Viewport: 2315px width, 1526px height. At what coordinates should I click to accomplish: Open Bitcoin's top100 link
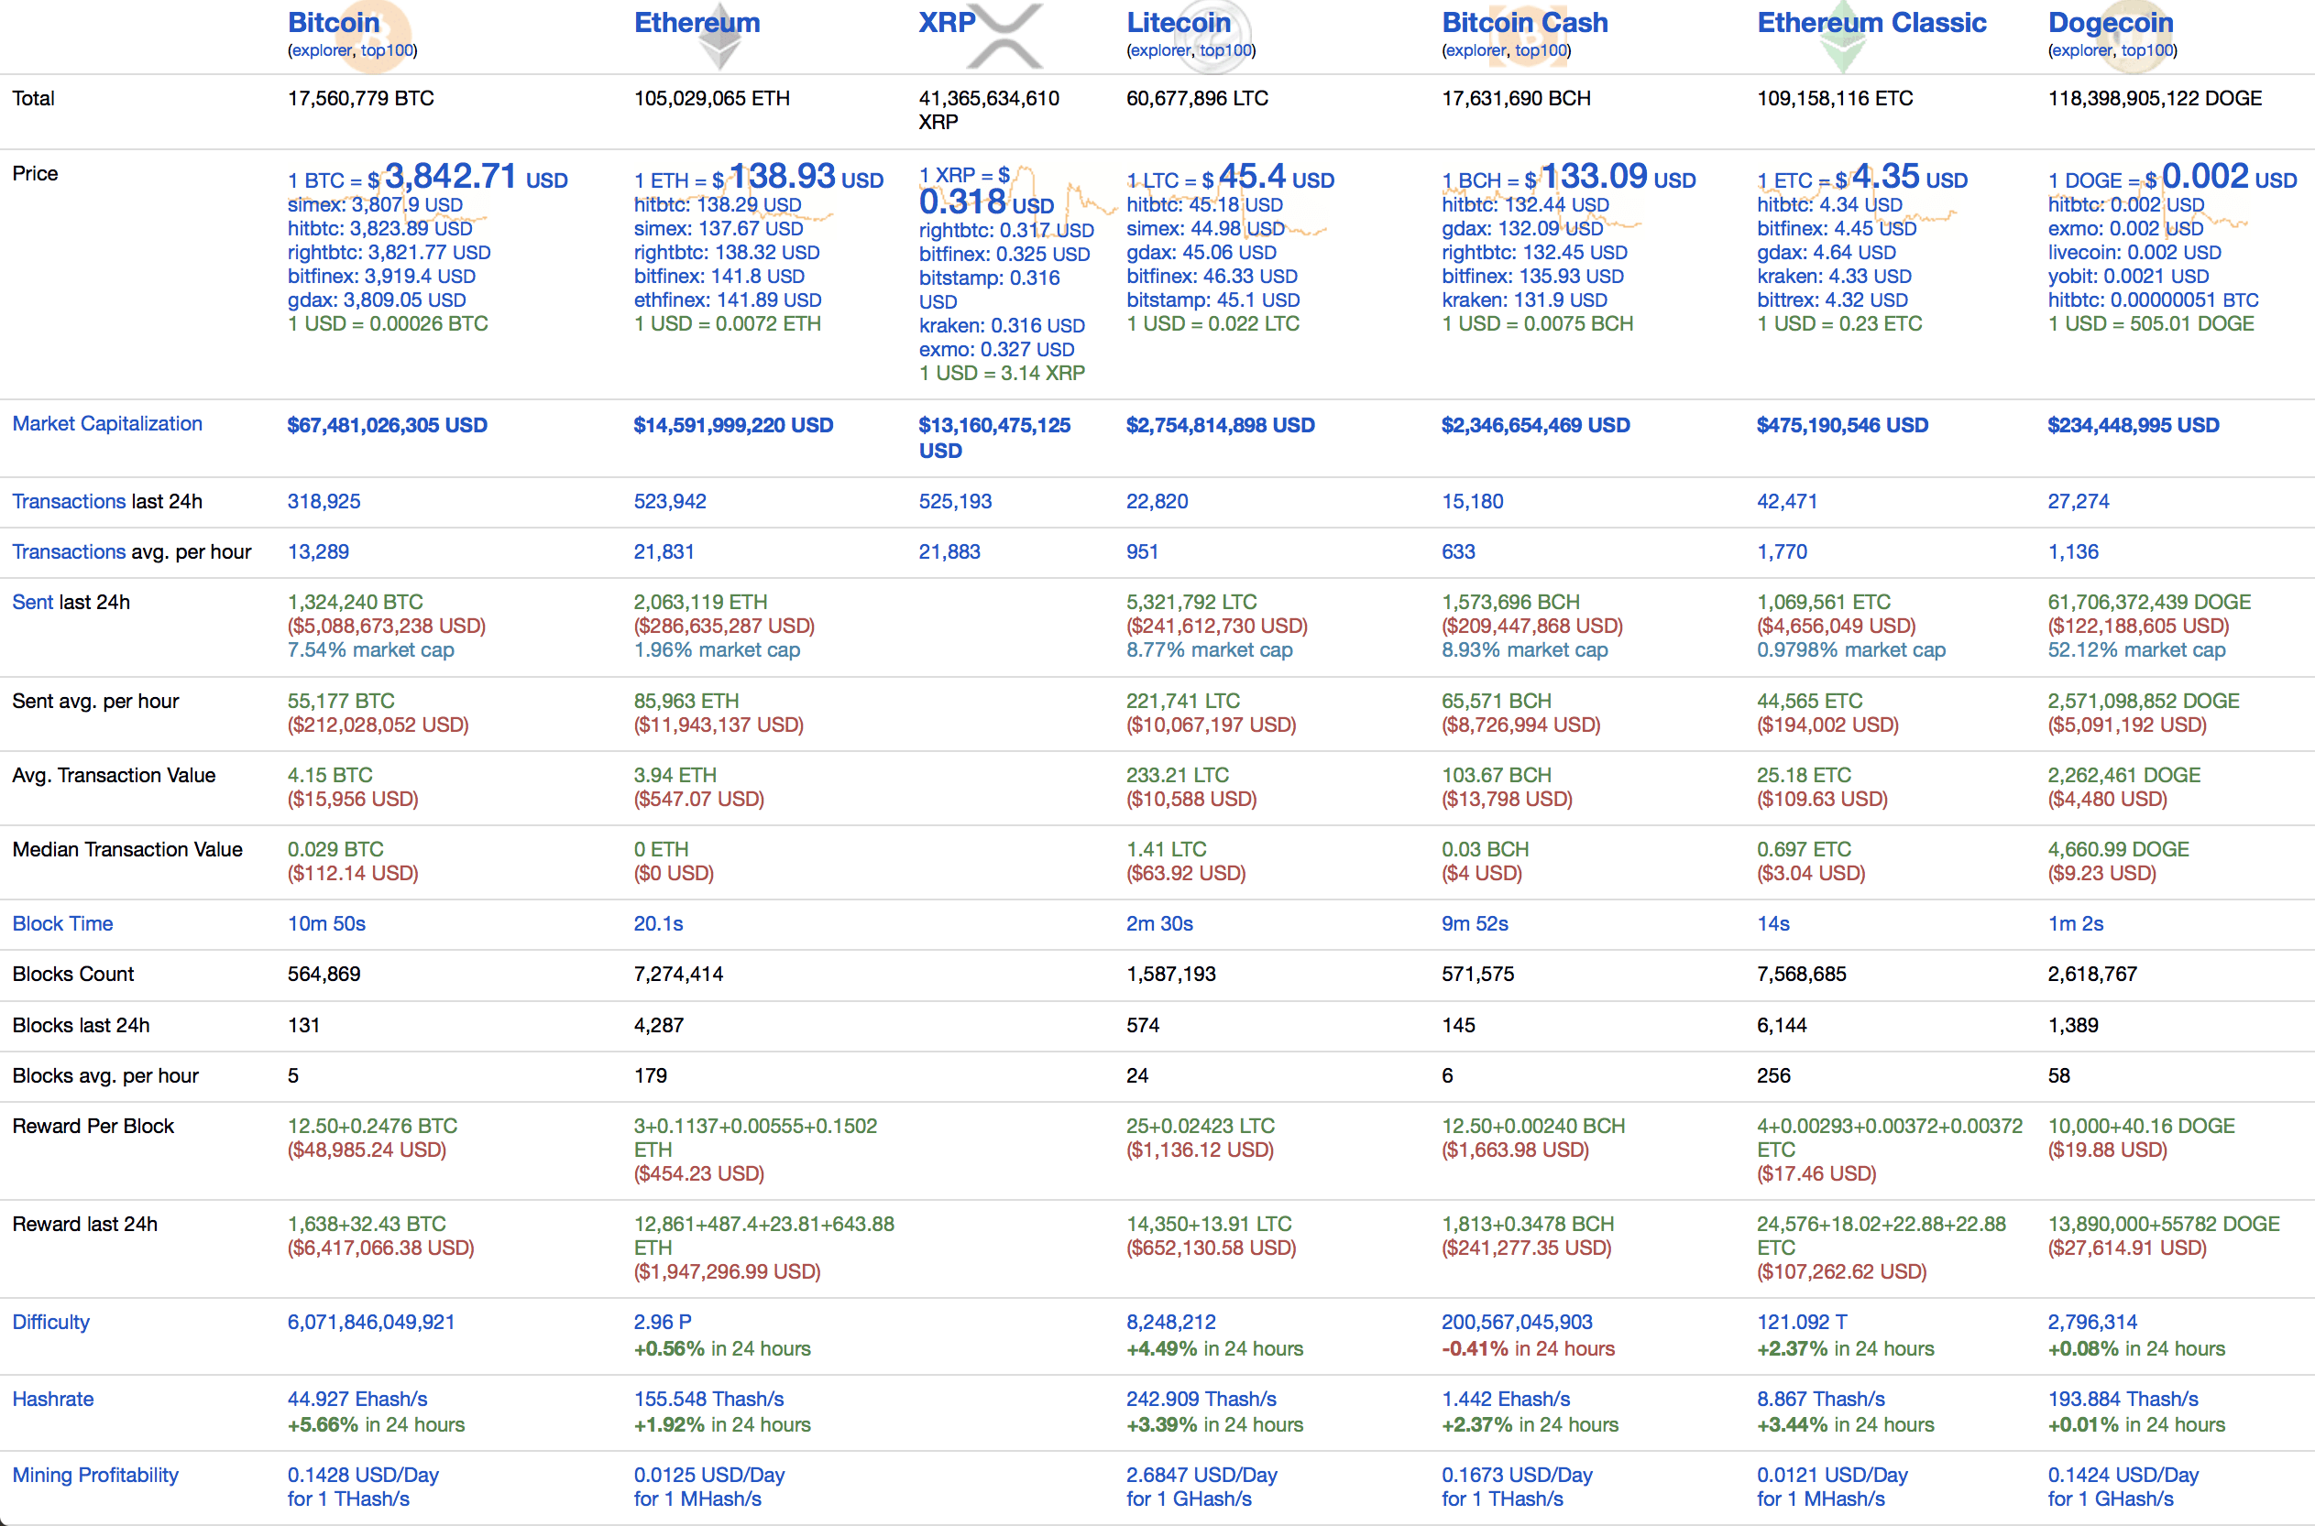pos(387,50)
